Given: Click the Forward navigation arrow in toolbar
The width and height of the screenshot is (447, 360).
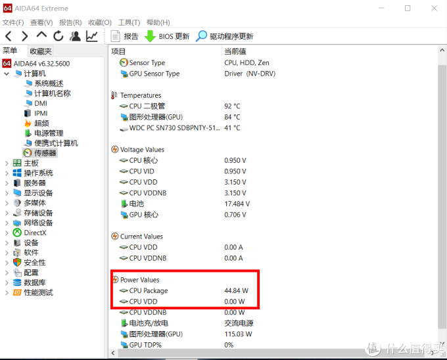Looking at the screenshot, I should click(24, 36).
